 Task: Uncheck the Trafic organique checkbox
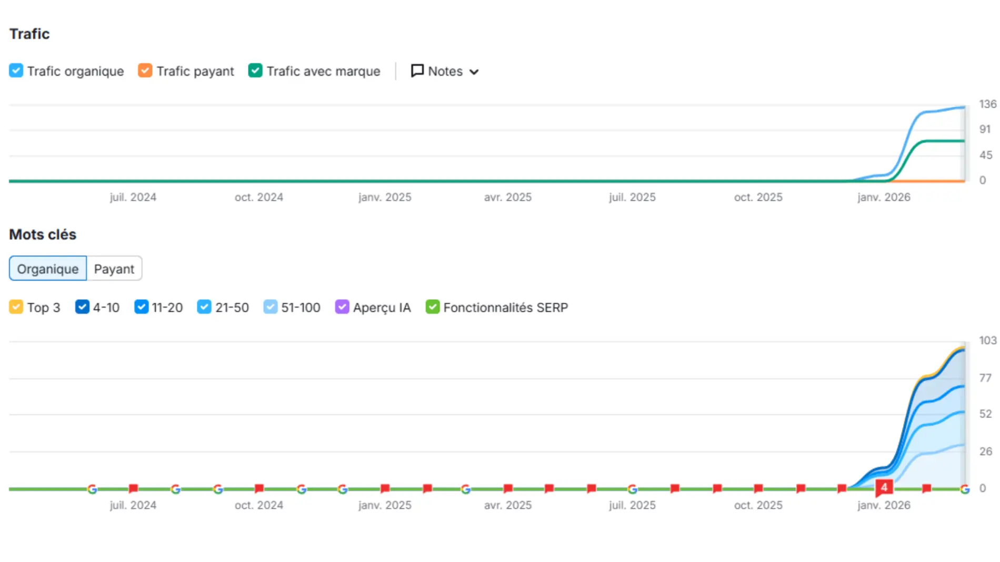point(16,70)
